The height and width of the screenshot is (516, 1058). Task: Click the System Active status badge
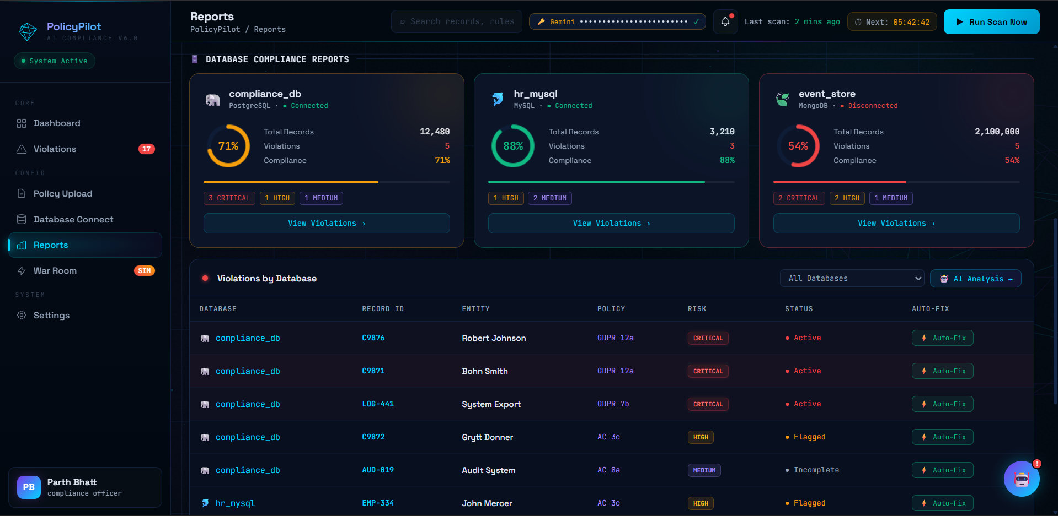[55, 61]
